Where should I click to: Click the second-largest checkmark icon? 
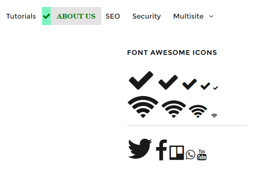(x=168, y=82)
